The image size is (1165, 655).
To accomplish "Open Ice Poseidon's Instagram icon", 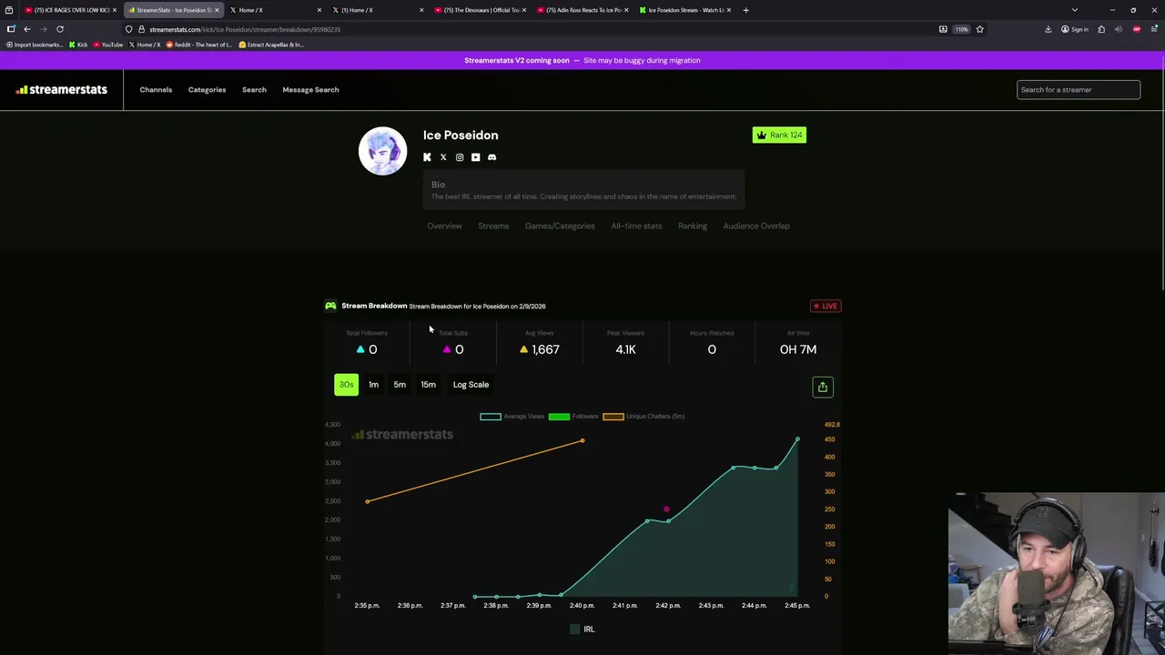I will [x=460, y=157].
